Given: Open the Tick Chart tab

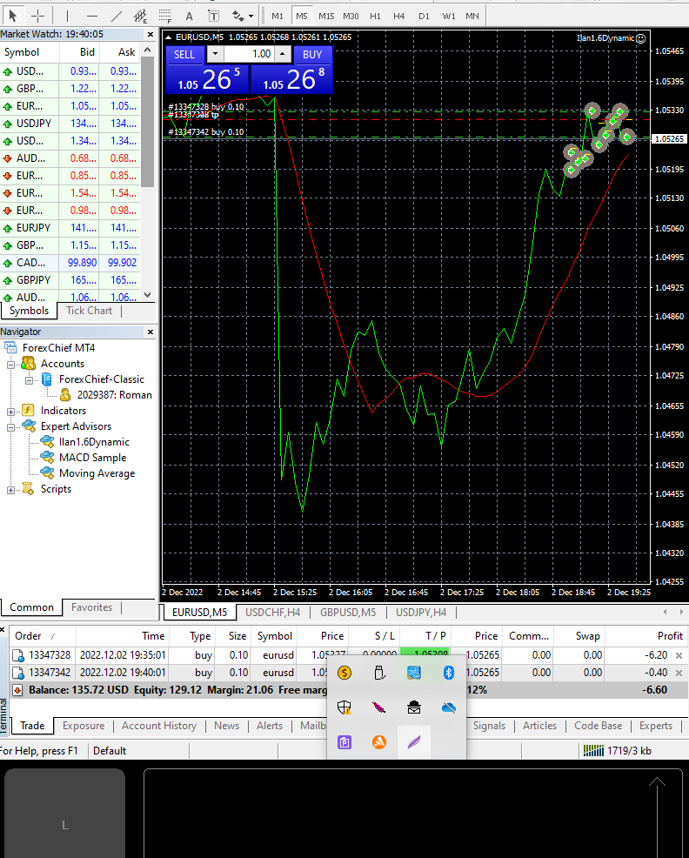Looking at the screenshot, I should point(89,311).
